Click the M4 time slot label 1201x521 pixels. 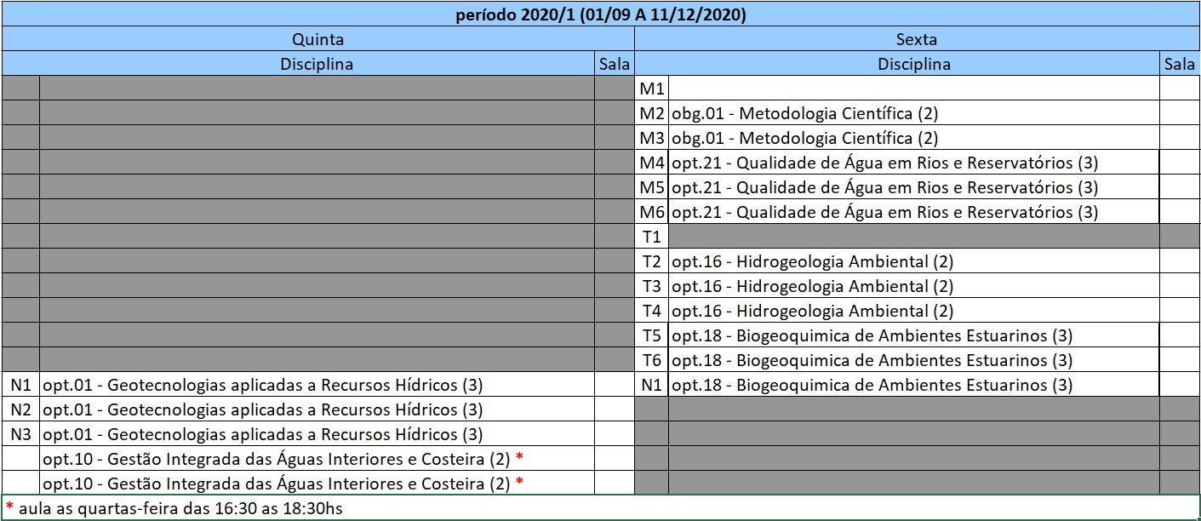pos(652,163)
